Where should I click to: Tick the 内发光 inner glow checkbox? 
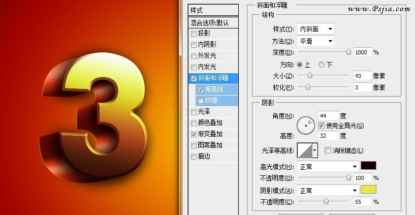194,67
